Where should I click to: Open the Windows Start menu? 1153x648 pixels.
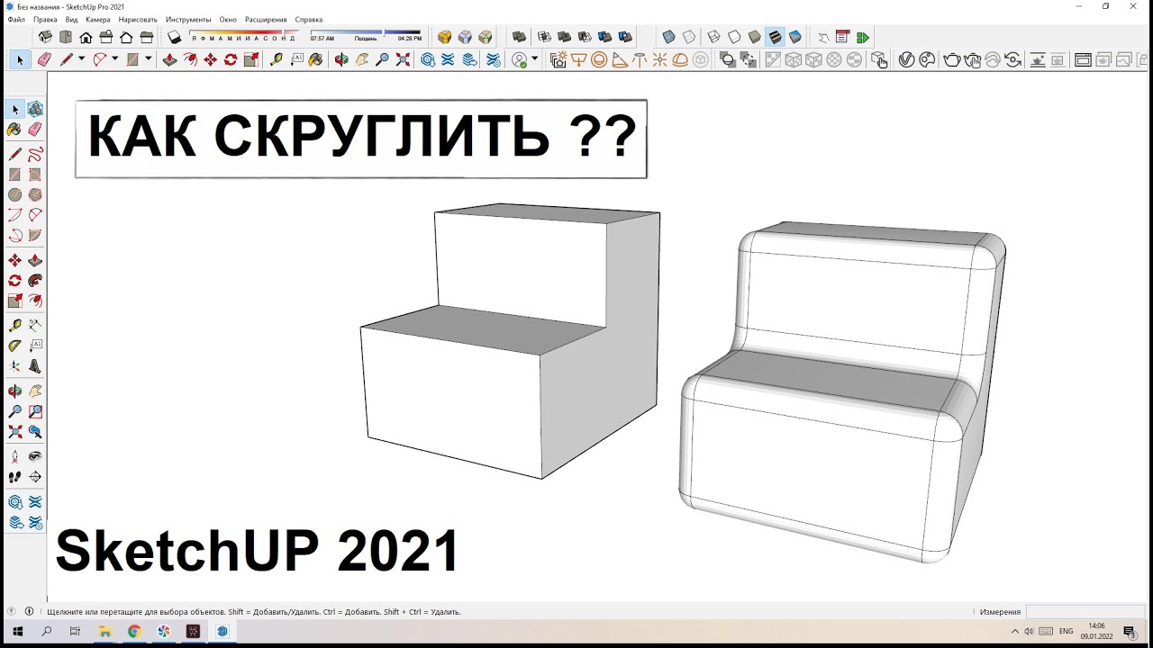coord(17,631)
